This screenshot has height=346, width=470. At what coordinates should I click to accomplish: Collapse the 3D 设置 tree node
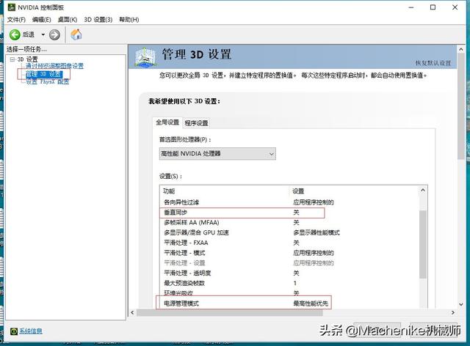(12, 59)
